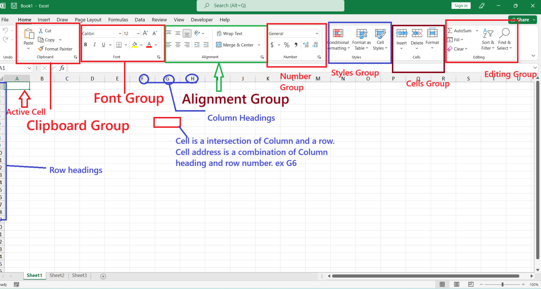Increase the font size with the larger A
Image resolution: width=541 pixels, height=289 pixels.
pyautogui.click(x=145, y=33)
